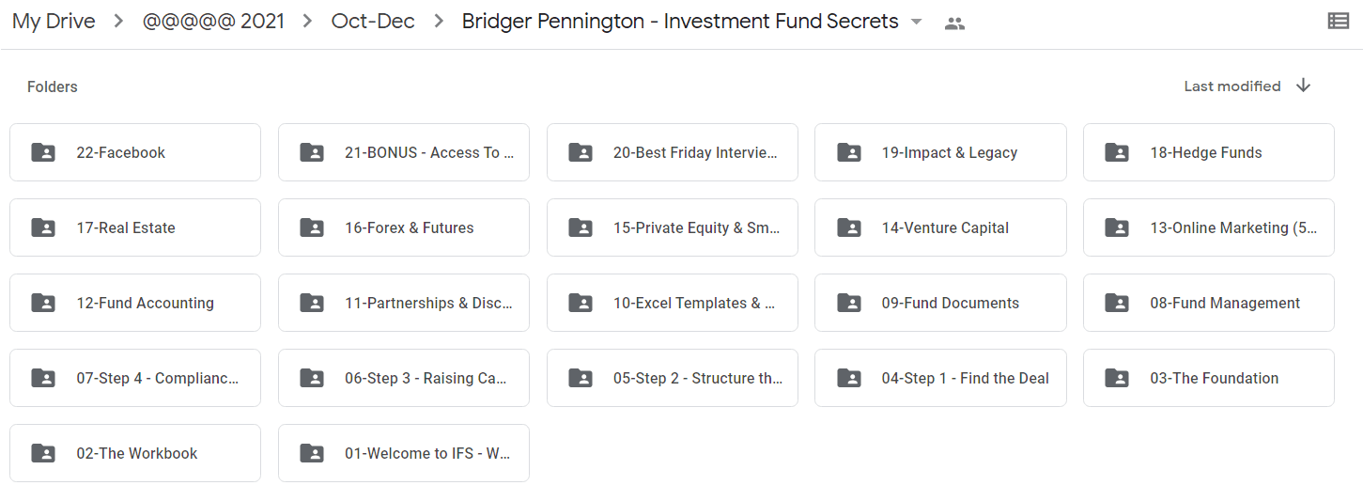
Task: Click the shared people icon beside folder title
Action: tap(954, 23)
